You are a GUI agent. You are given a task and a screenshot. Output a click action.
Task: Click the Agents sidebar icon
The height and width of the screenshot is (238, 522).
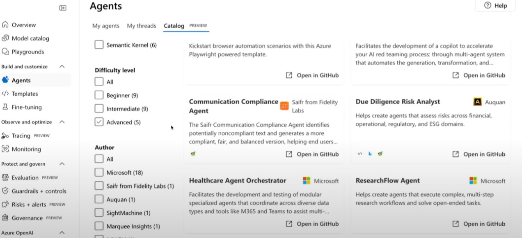(5, 80)
